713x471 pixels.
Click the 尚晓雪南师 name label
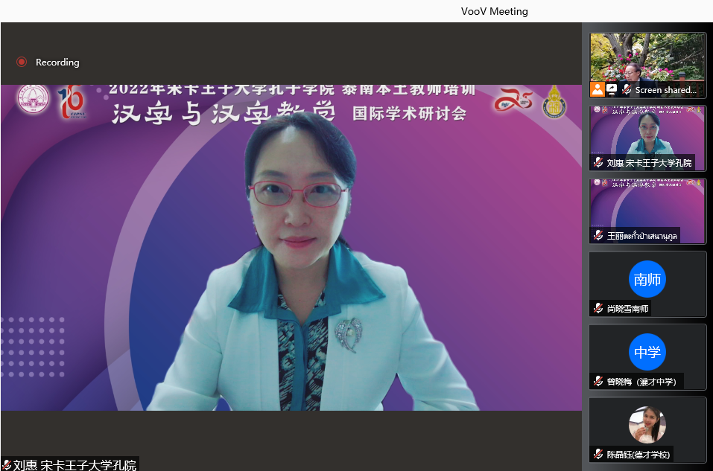pos(627,309)
